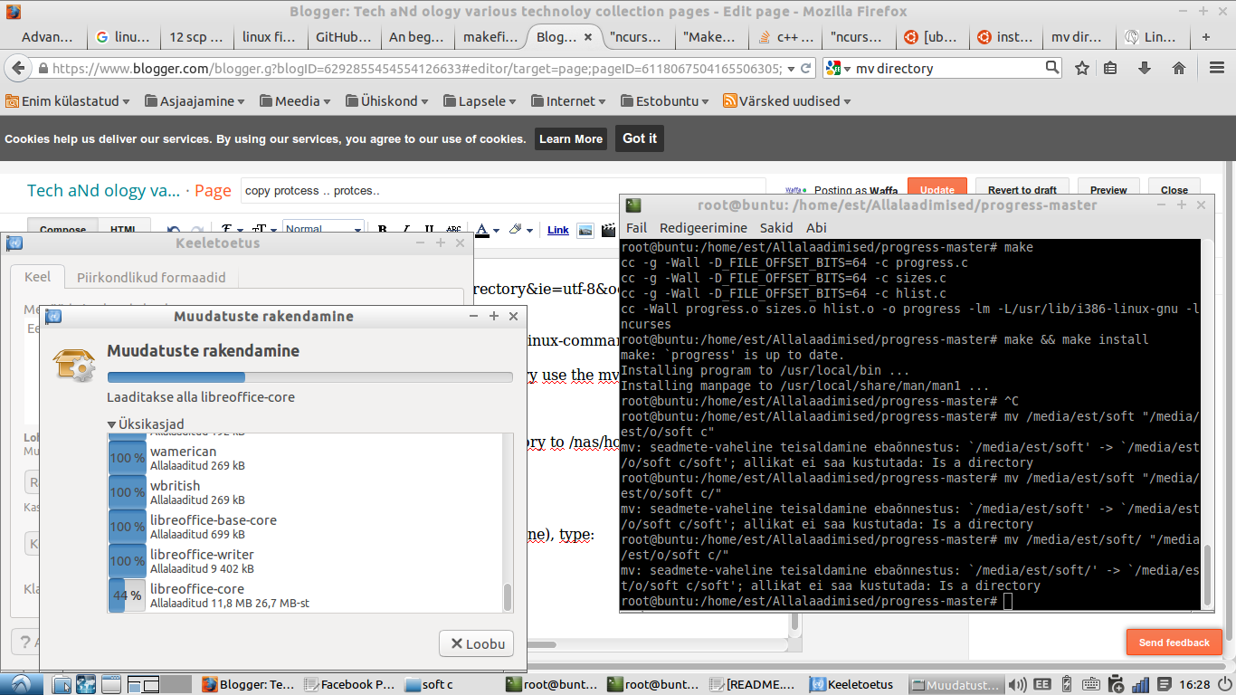1236x695 pixels.
Task: Click the Firefox logo in title bar
Action: point(12,12)
